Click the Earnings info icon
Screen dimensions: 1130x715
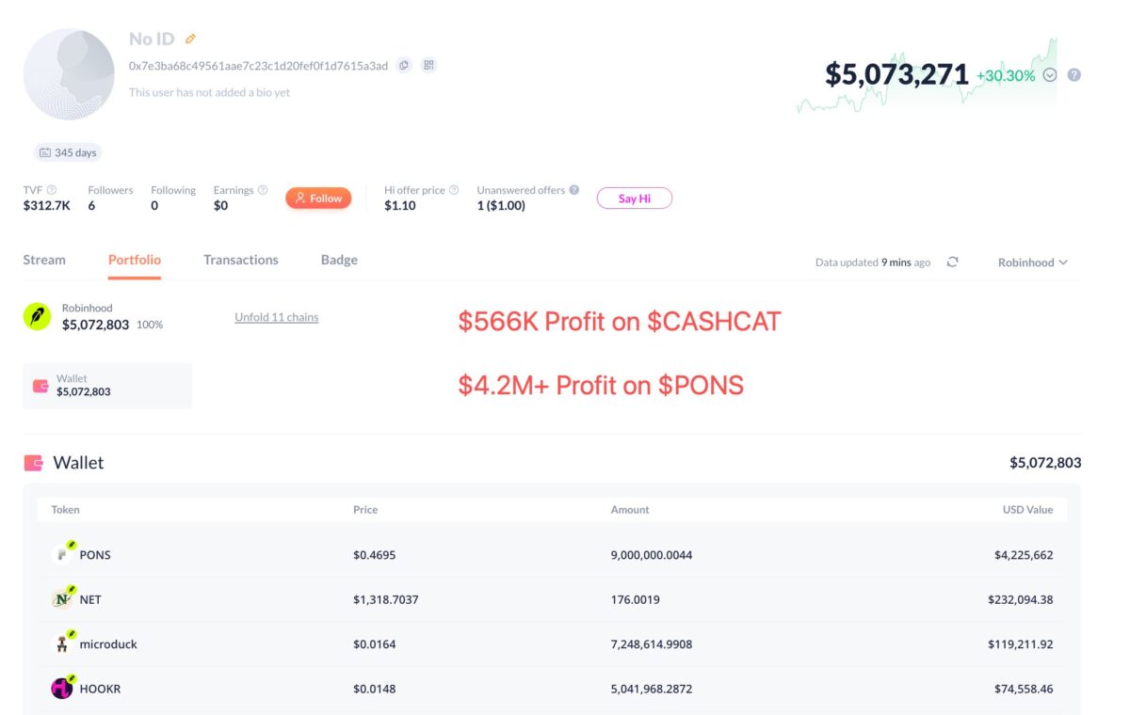263,190
